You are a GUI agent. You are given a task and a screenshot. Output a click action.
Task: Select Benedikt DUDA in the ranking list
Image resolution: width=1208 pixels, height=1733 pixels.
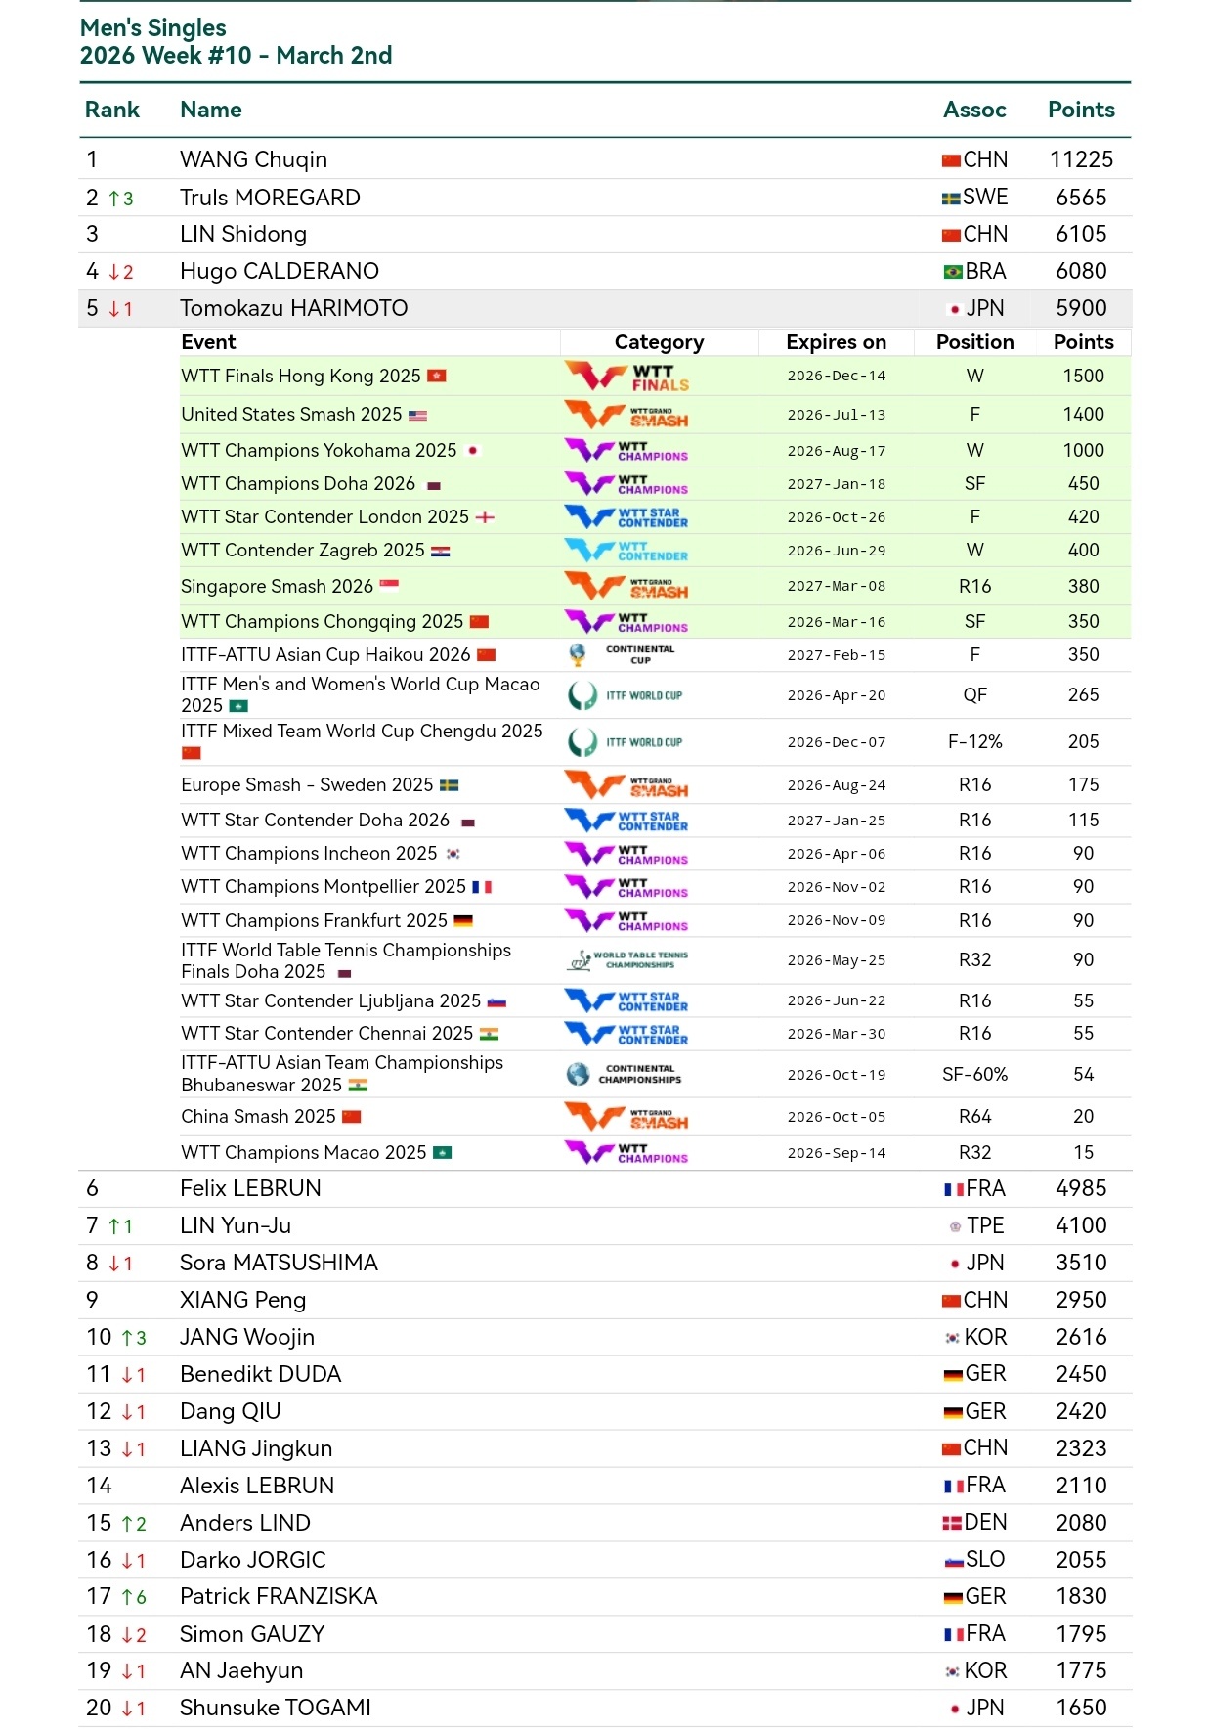(x=605, y=1375)
